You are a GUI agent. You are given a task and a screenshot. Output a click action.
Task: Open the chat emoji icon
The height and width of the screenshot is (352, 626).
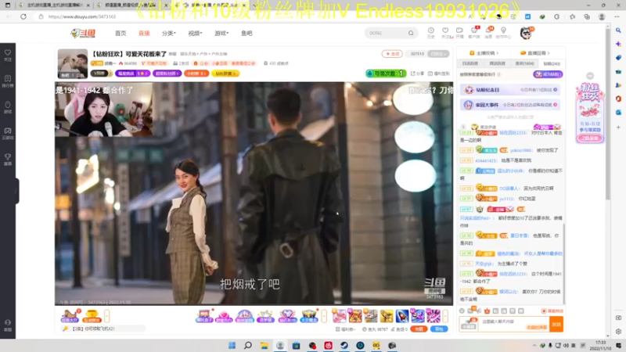[462, 311]
